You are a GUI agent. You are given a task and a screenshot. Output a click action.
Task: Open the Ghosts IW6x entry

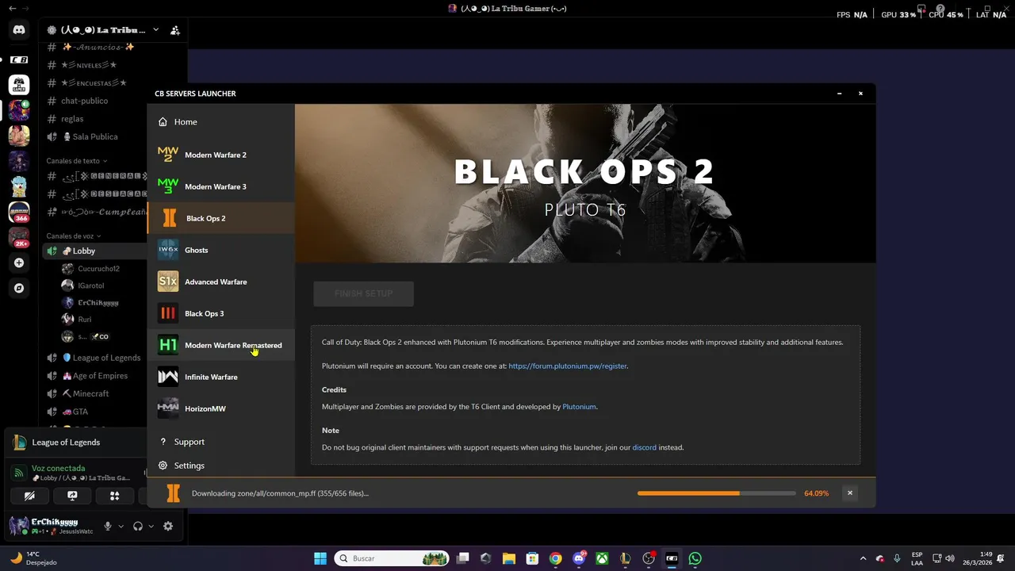[220, 250]
